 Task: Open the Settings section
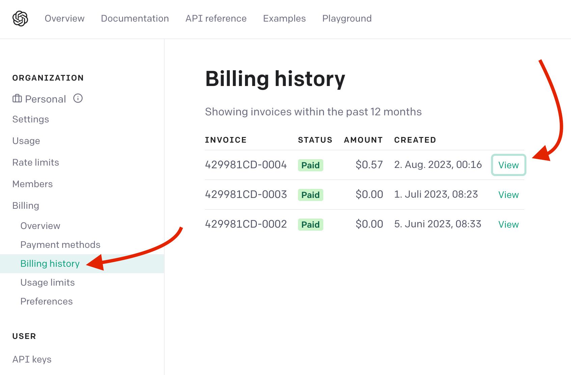[30, 119]
